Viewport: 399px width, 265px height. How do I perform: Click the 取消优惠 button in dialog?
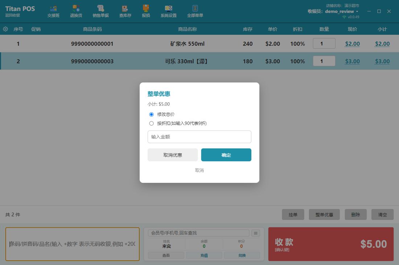(173, 155)
